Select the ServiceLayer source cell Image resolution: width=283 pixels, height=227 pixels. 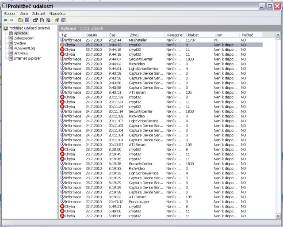pos(139,202)
